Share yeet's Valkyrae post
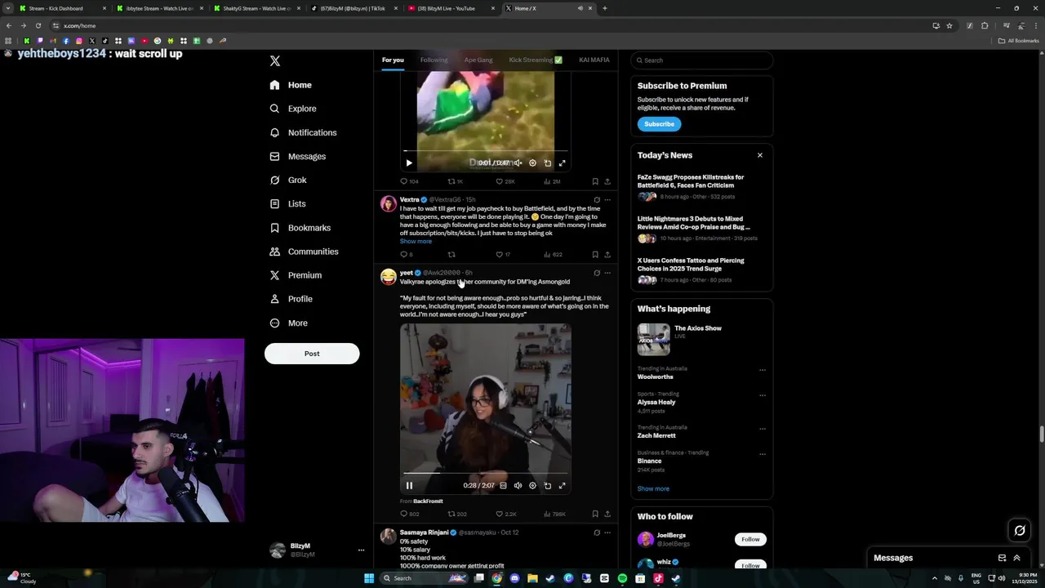 (x=607, y=514)
